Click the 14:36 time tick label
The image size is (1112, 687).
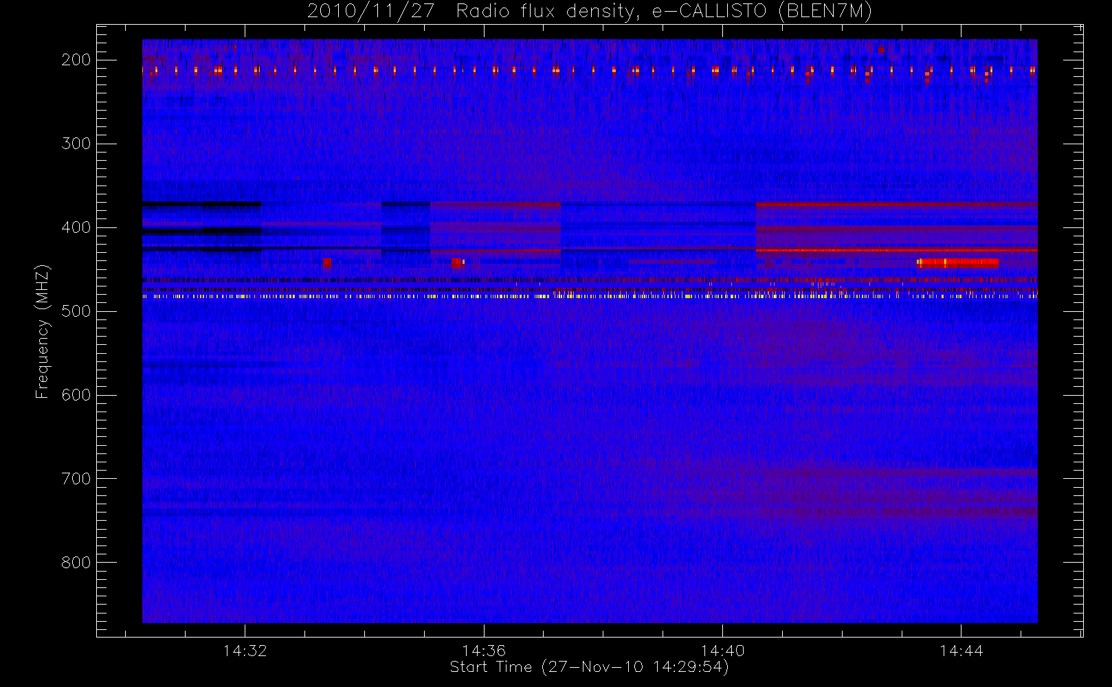pyautogui.click(x=484, y=651)
